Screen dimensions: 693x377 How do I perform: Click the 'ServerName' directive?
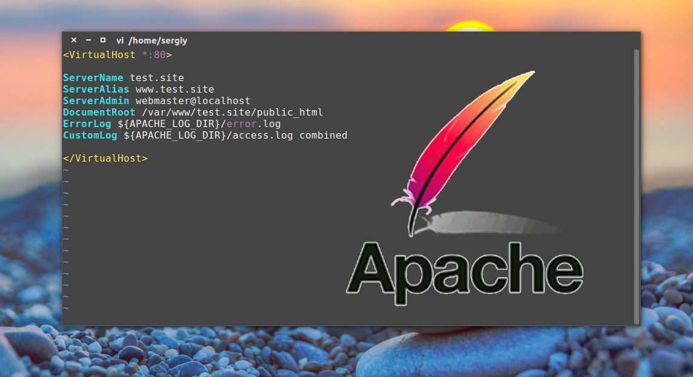pos(93,77)
